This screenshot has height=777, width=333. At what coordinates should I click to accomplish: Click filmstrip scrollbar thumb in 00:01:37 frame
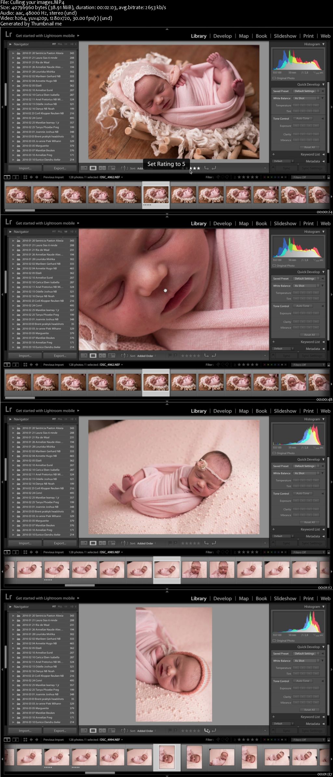click(x=100, y=773)
